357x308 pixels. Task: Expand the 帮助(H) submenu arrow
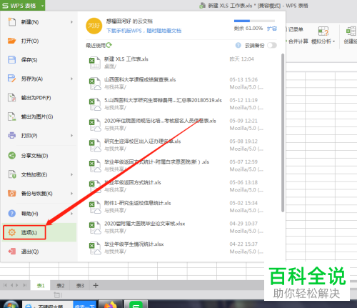pos(71,214)
